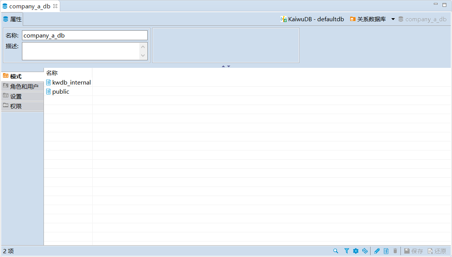The width and height of the screenshot is (452, 257).
Task: Click the pencil edit icon
Action: [377, 251]
